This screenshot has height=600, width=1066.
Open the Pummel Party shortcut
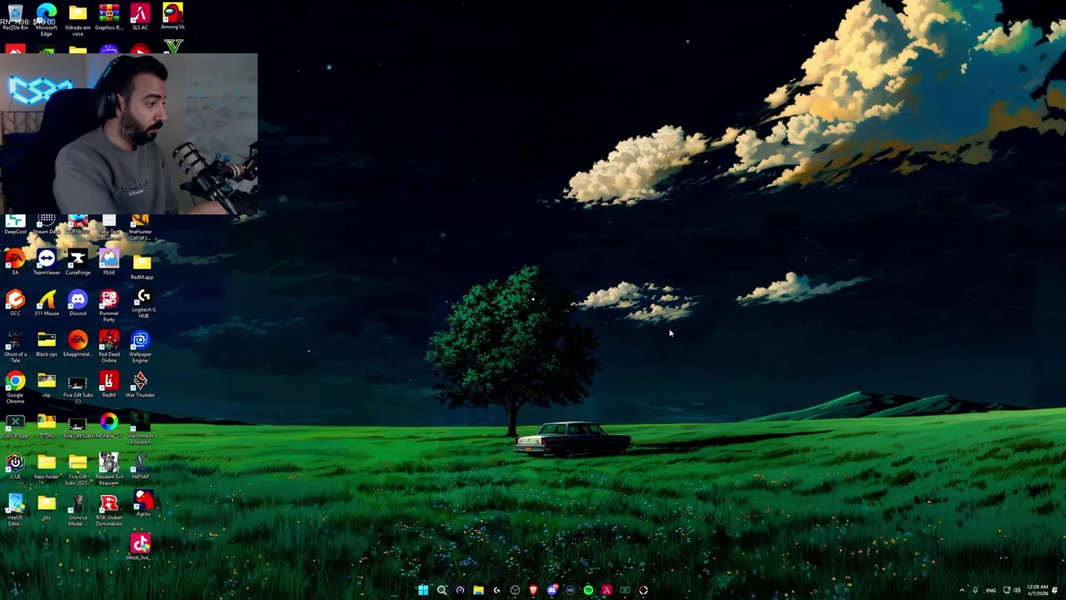point(109,306)
